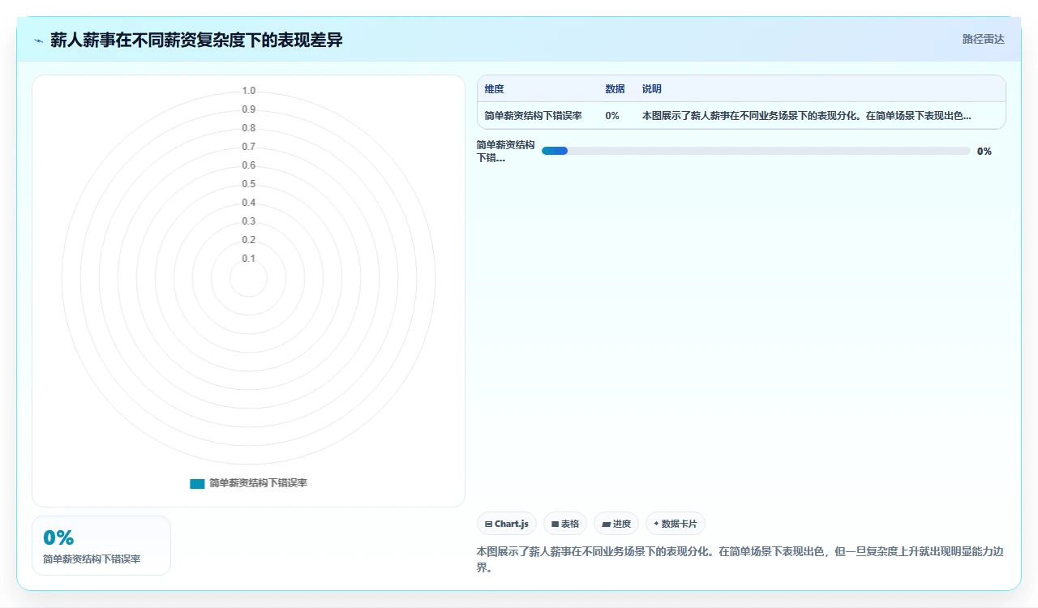The image size is (1038, 608).
Task: Click the 0.1 radar axis label
Action: pyautogui.click(x=248, y=259)
